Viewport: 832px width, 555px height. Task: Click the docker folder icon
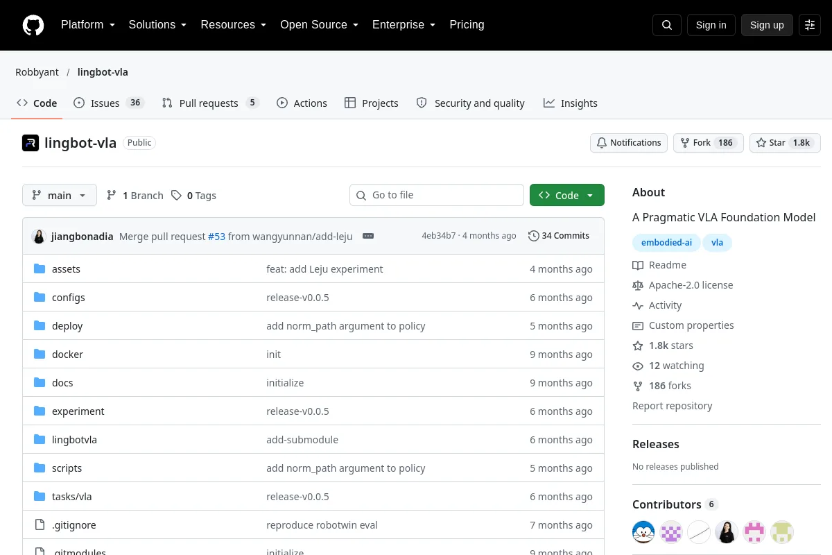pos(40,355)
